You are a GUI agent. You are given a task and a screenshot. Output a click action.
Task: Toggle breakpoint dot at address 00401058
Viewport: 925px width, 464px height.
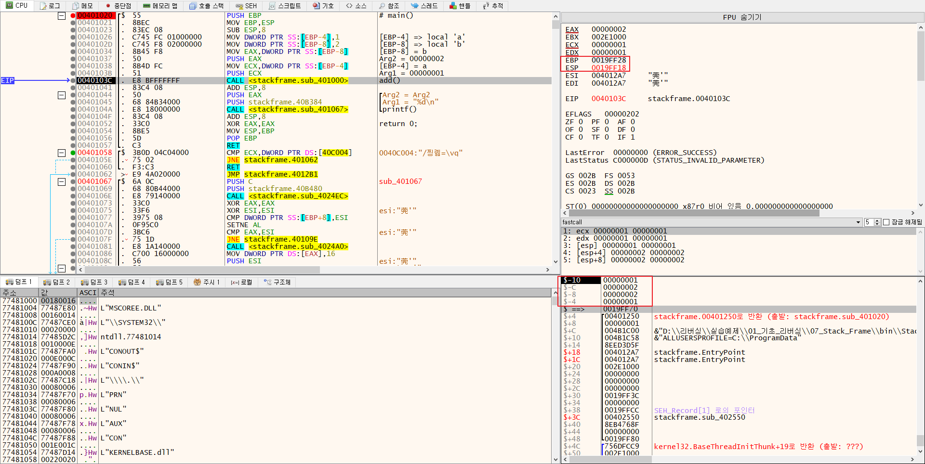(73, 153)
